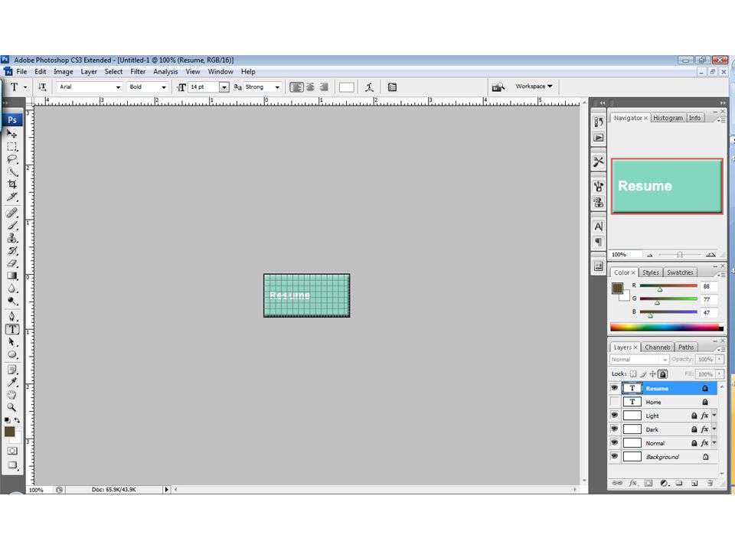735x551 pixels.
Task: Toggle Lock position in Layers panel
Action: (652, 374)
